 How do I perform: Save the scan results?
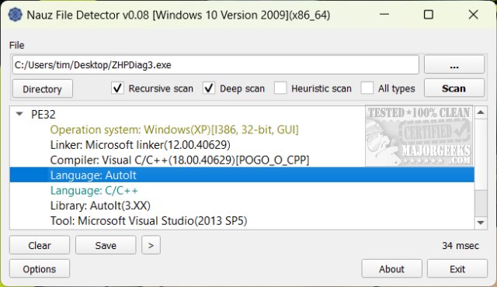point(106,245)
